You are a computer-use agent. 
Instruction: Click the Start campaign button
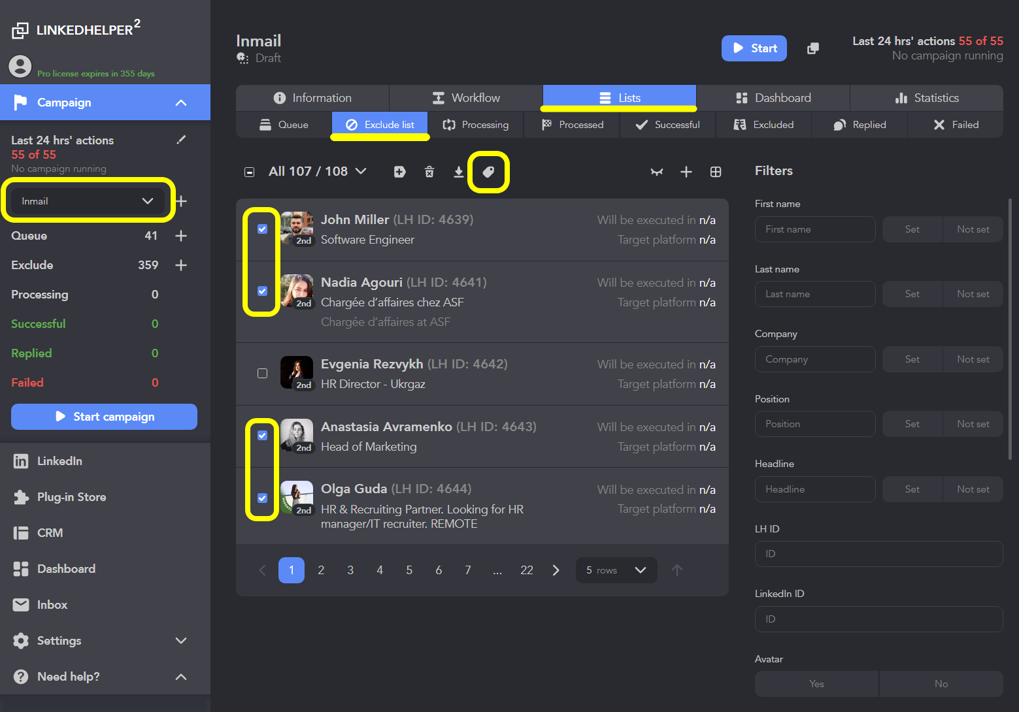[104, 417]
